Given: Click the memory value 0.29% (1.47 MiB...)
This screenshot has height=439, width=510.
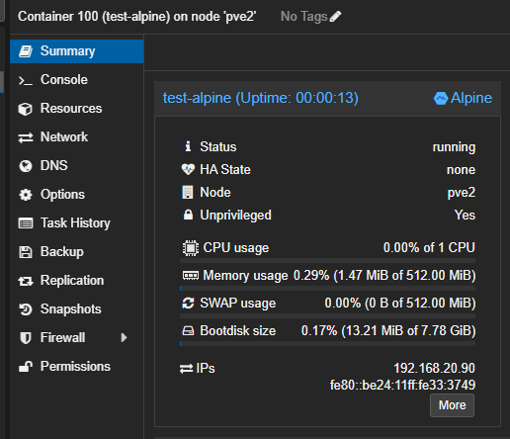Looking at the screenshot, I should [x=384, y=275].
